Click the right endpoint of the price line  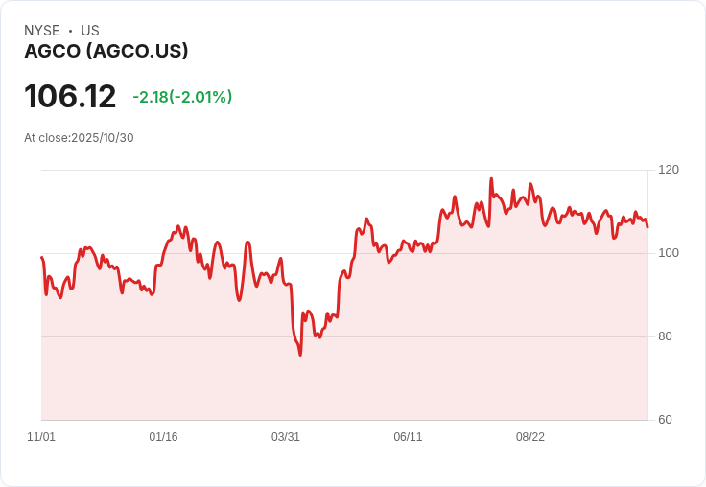(647, 227)
